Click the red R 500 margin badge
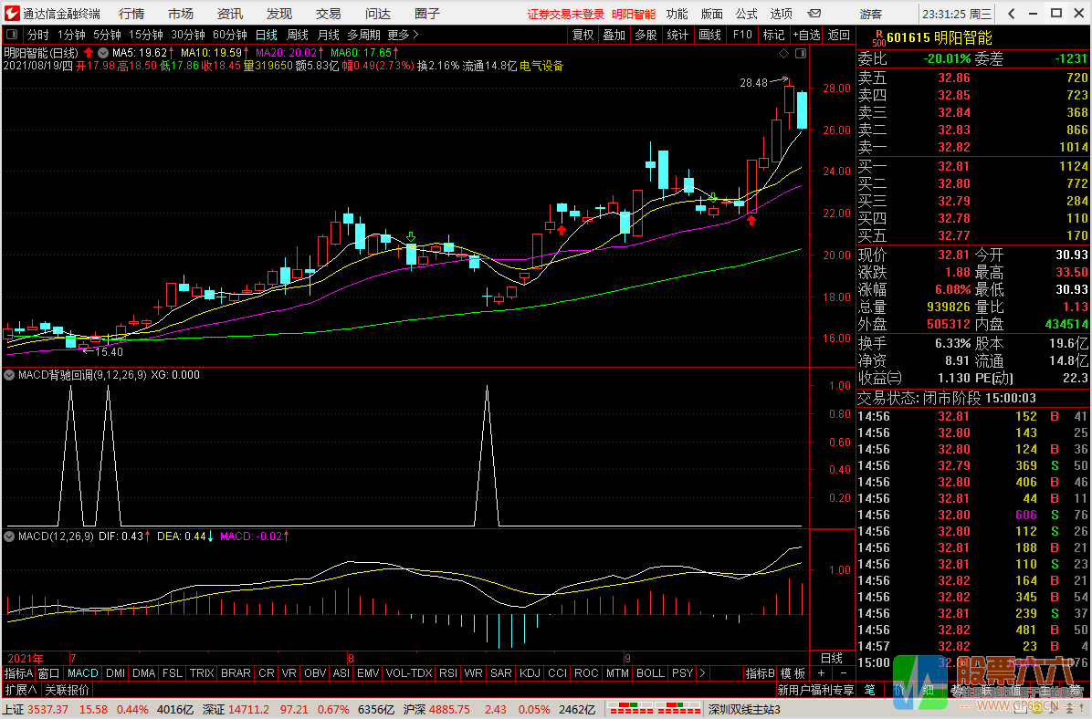The height and width of the screenshot is (719, 1092). (x=878, y=37)
